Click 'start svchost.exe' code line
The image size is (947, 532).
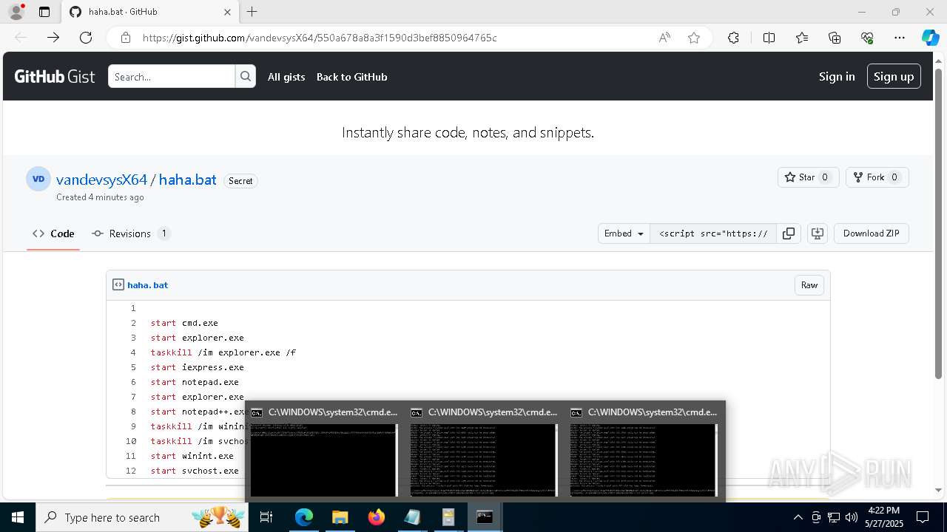click(195, 471)
